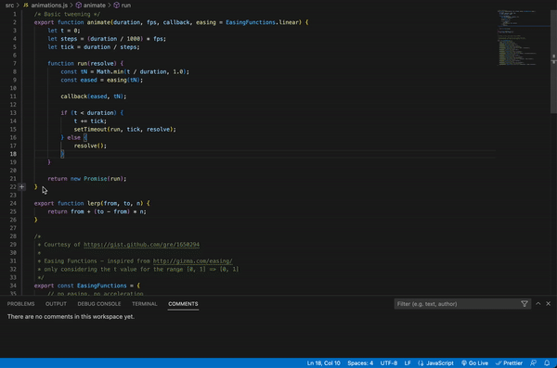Open the comments filter options funnel icon

[525, 304]
